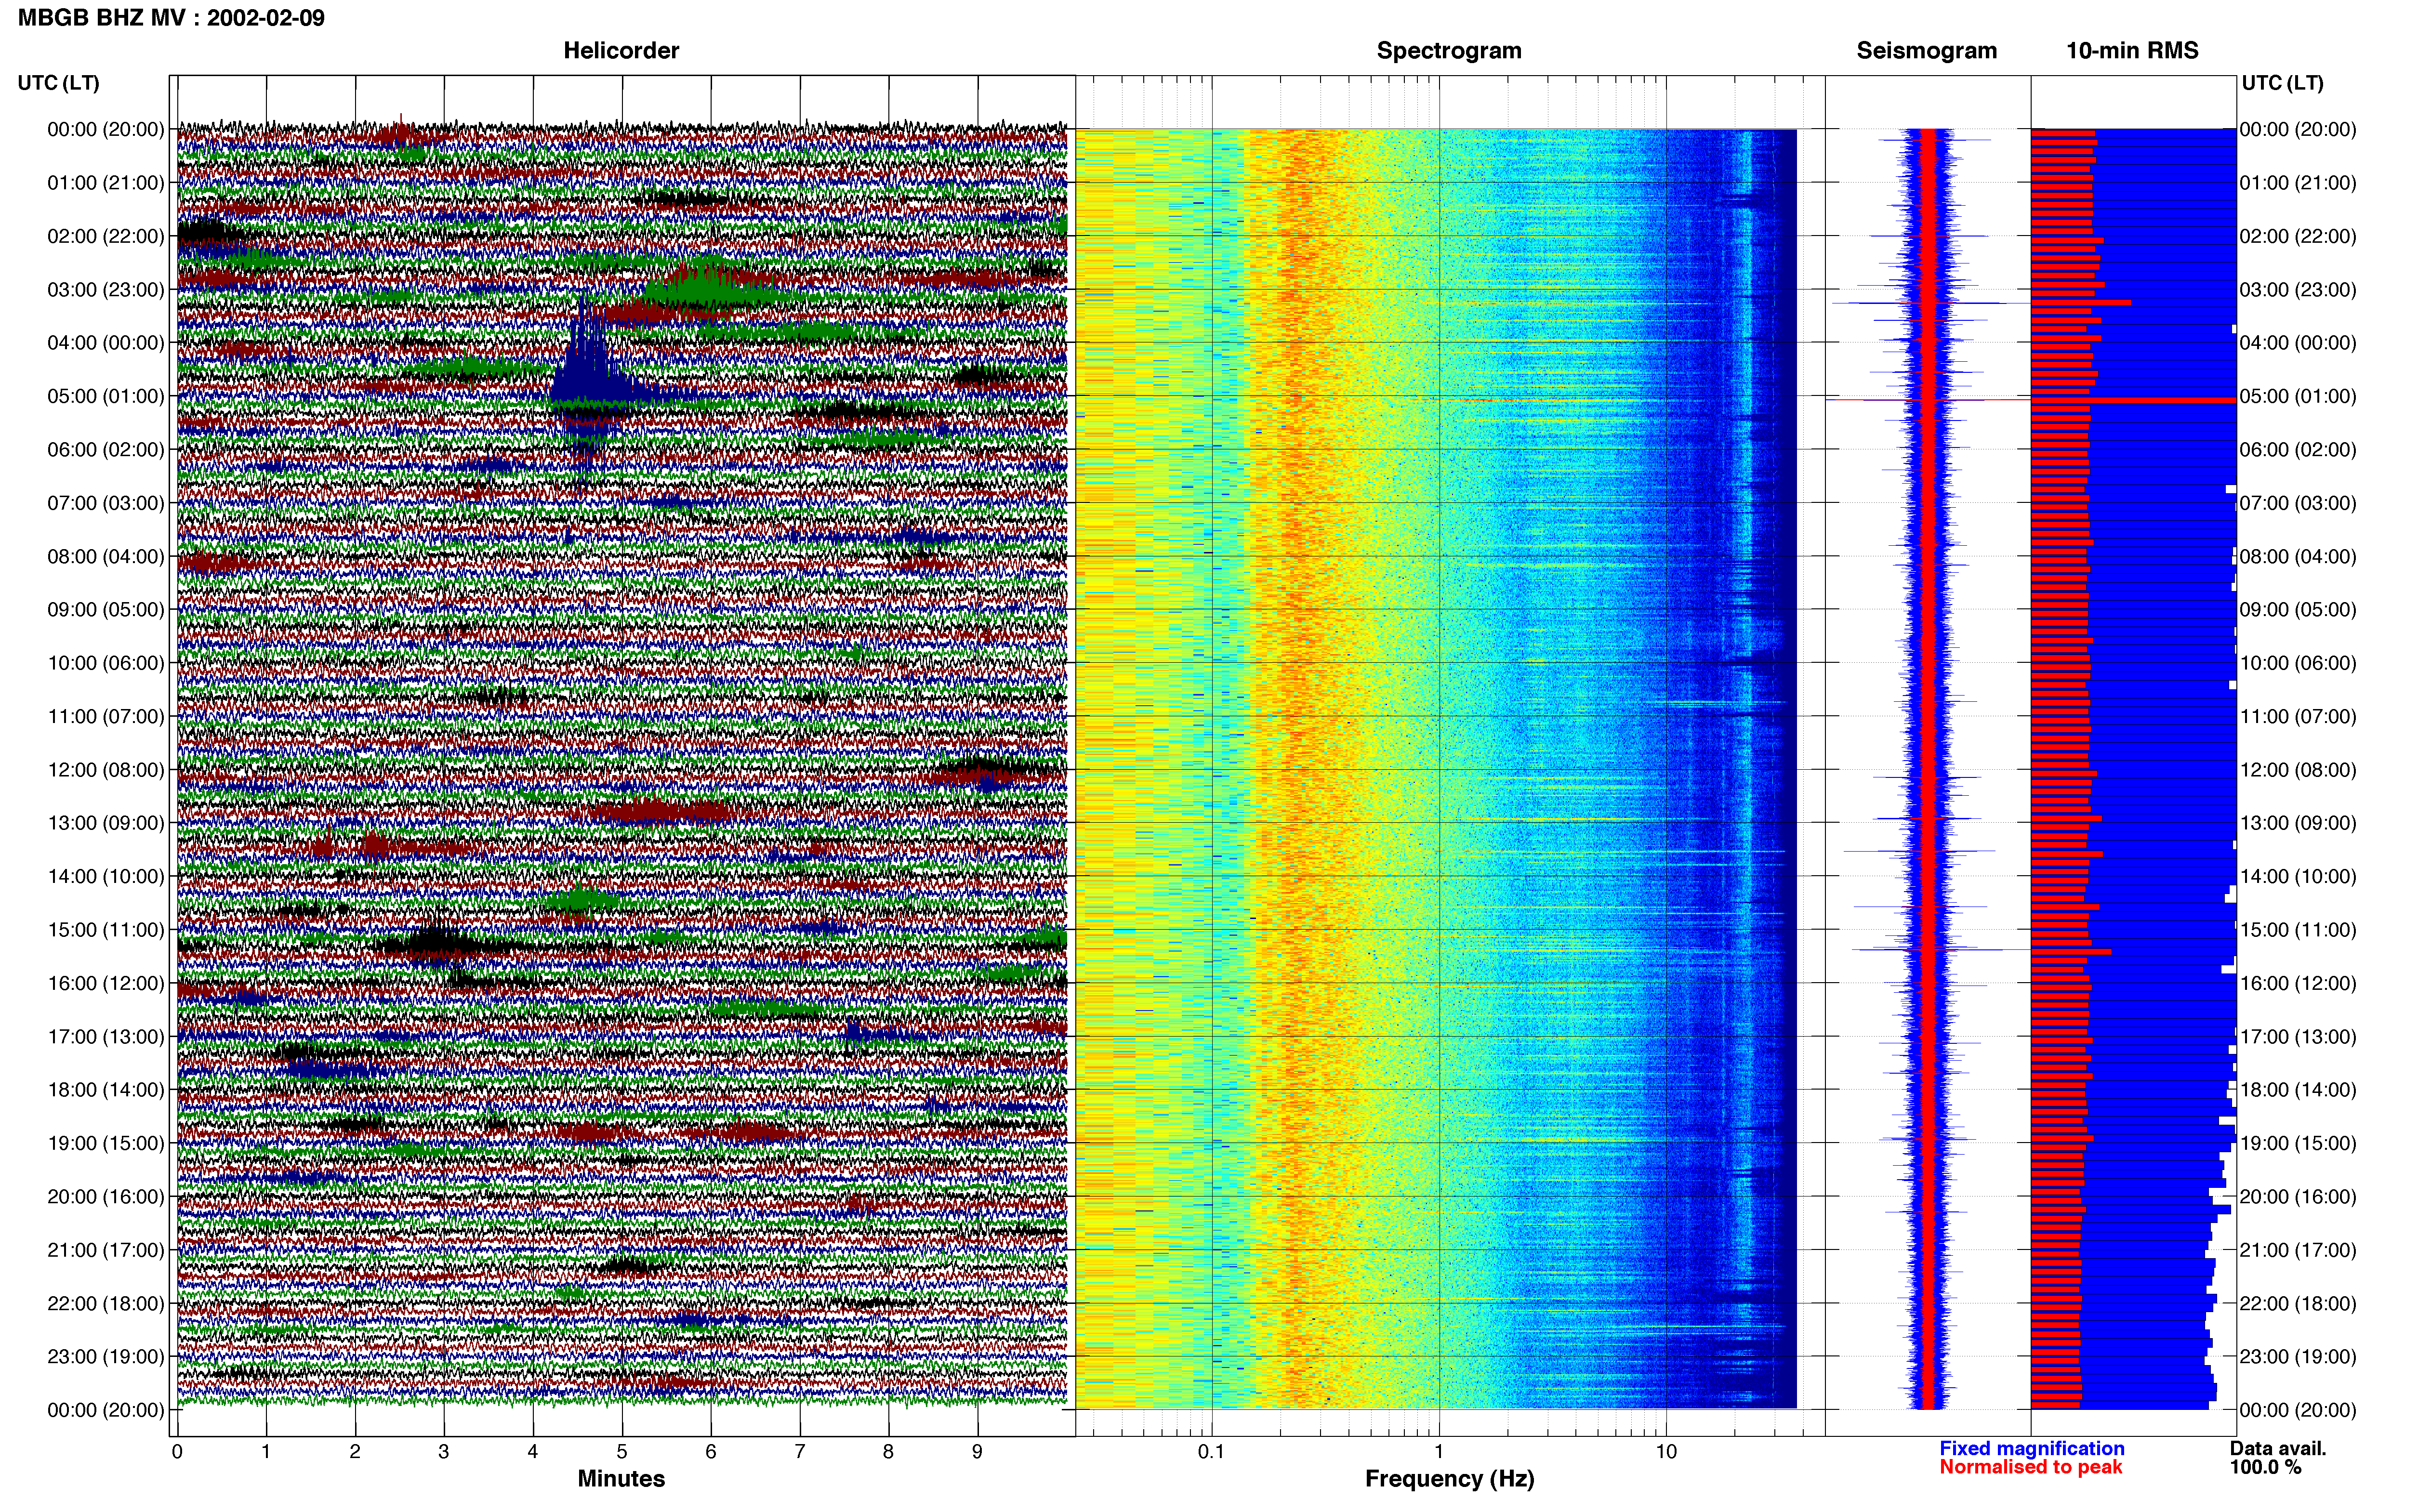Click the left '04:00 (00:00)' time label
This screenshot has height=1512, width=2418.
tap(106, 343)
